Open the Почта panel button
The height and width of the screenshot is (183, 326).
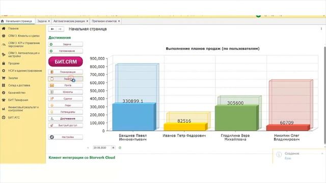click(66, 85)
